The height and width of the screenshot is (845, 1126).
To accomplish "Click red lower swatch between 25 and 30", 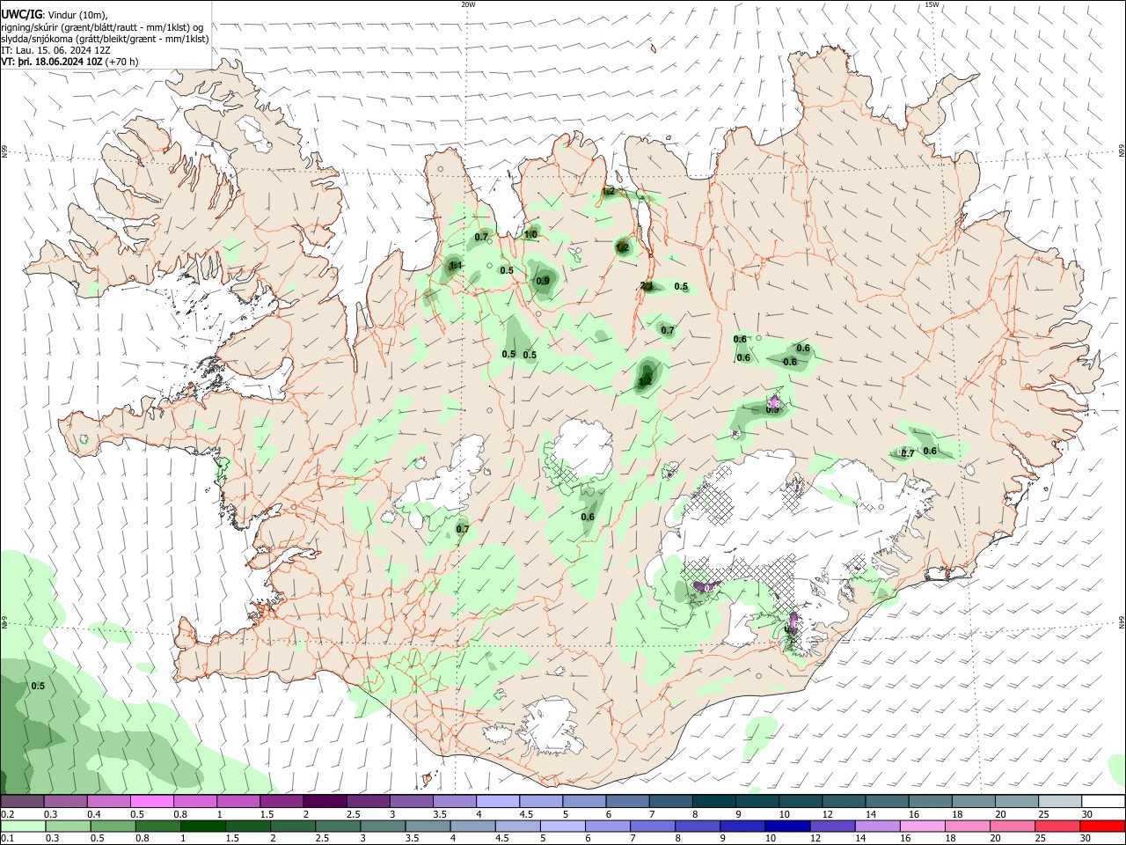I will click(x=1057, y=826).
